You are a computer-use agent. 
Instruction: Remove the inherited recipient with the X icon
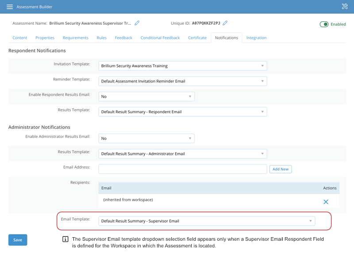[326, 202]
